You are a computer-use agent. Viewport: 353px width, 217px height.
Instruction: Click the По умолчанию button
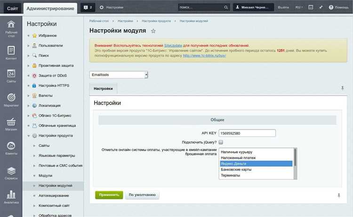pos(142,195)
